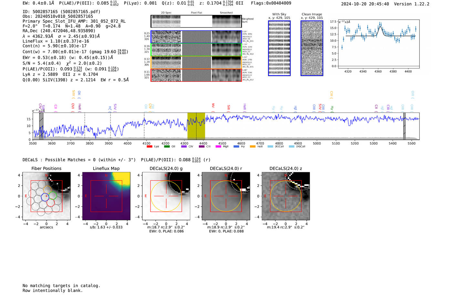Select the green-bordered fiber spectrum row
Screen dimensions: 452x308
[196, 50]
